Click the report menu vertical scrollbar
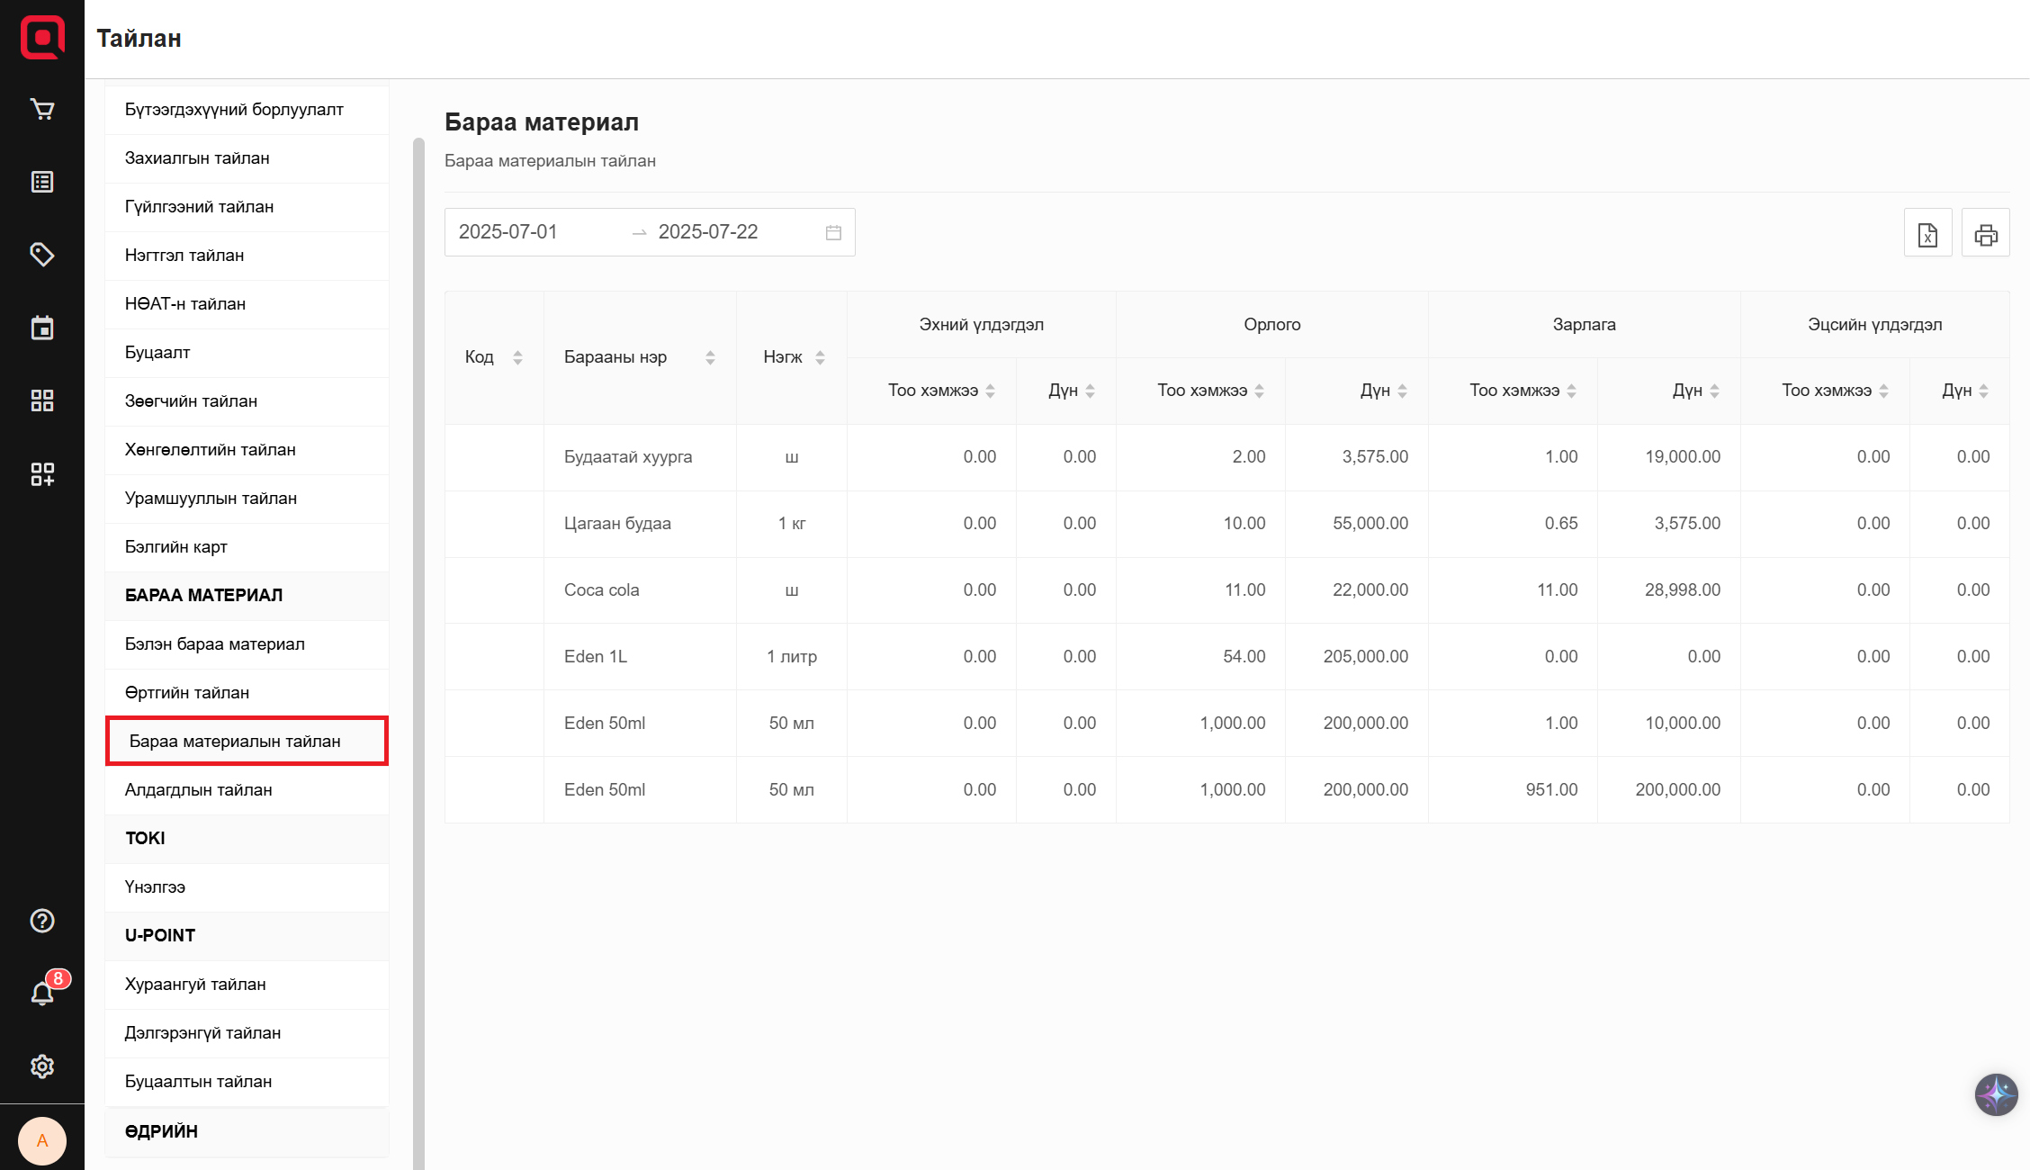 (x=418, y=630)
